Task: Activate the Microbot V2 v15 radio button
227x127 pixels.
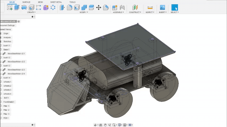Action: click(19, 21)
